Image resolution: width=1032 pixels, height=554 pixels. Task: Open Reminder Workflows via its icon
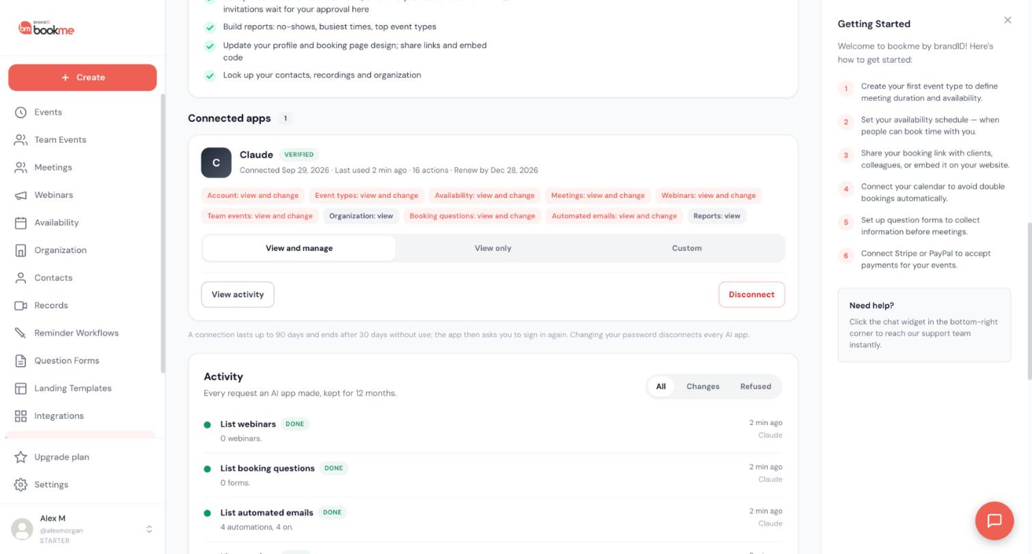(20, 333)
